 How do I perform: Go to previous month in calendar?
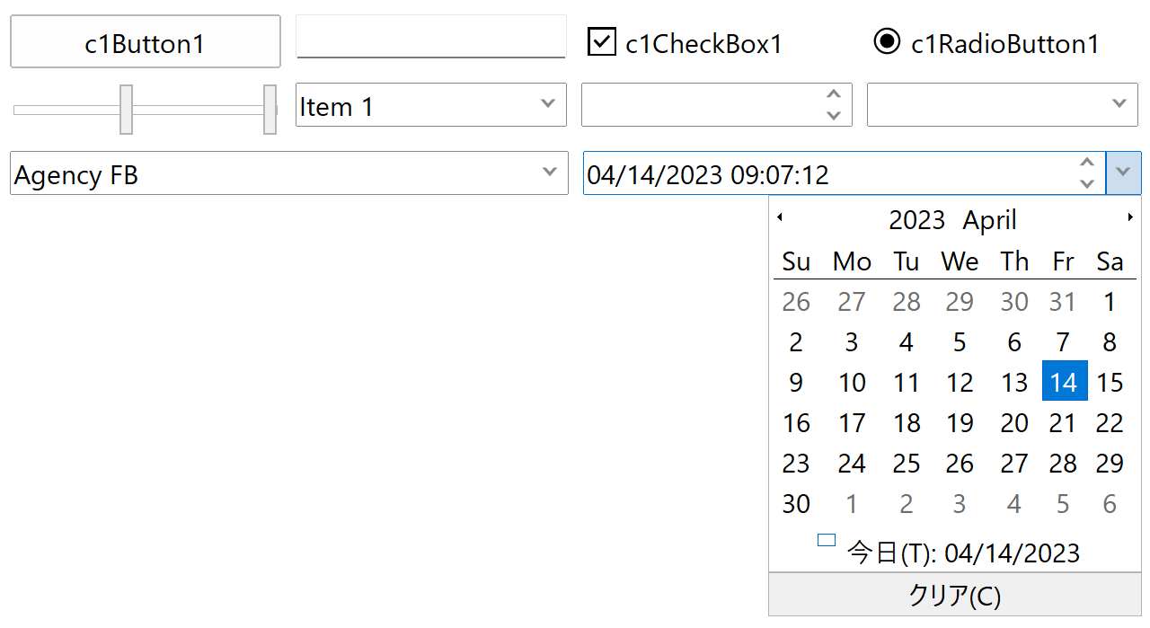(x=780, y=217)
